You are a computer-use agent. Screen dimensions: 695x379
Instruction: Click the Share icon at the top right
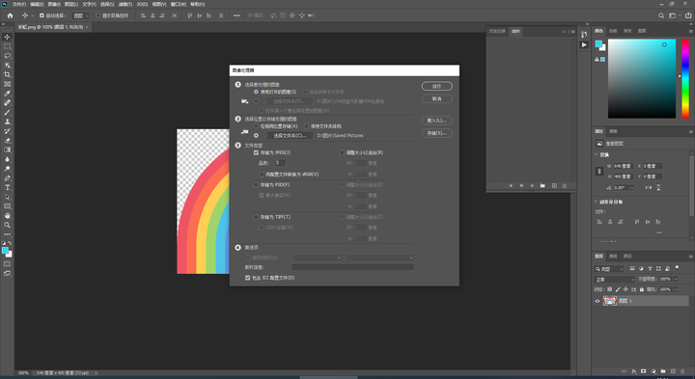(x=688, y=15)
